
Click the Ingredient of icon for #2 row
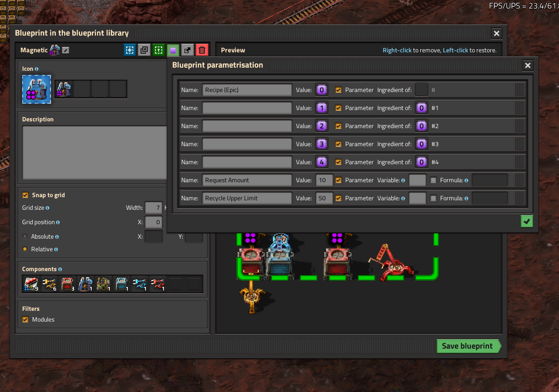pyautogui.click(x=421, y=126)
